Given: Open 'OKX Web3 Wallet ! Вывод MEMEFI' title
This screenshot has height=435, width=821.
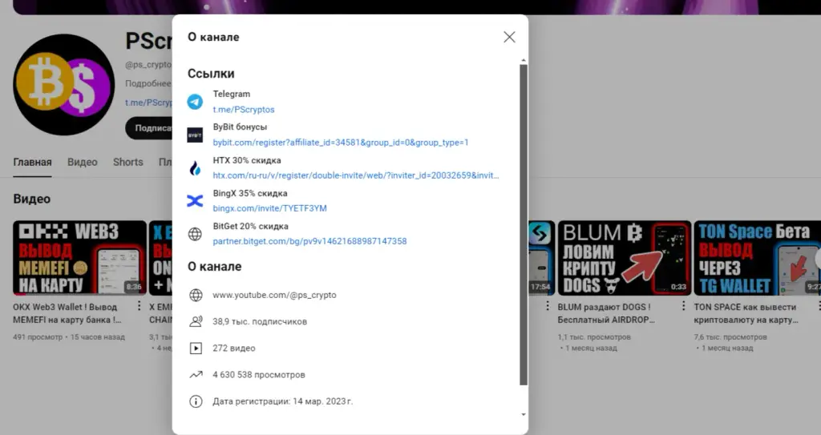Looking at the screenshot, I should [67, 313].
